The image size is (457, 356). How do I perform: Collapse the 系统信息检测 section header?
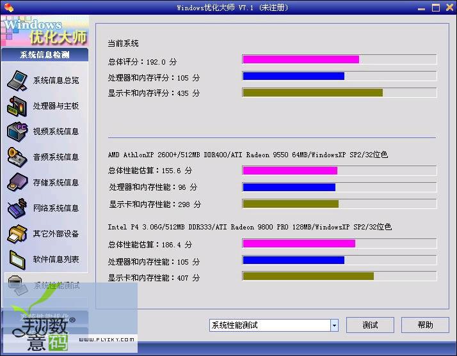[x=45, y=55]
